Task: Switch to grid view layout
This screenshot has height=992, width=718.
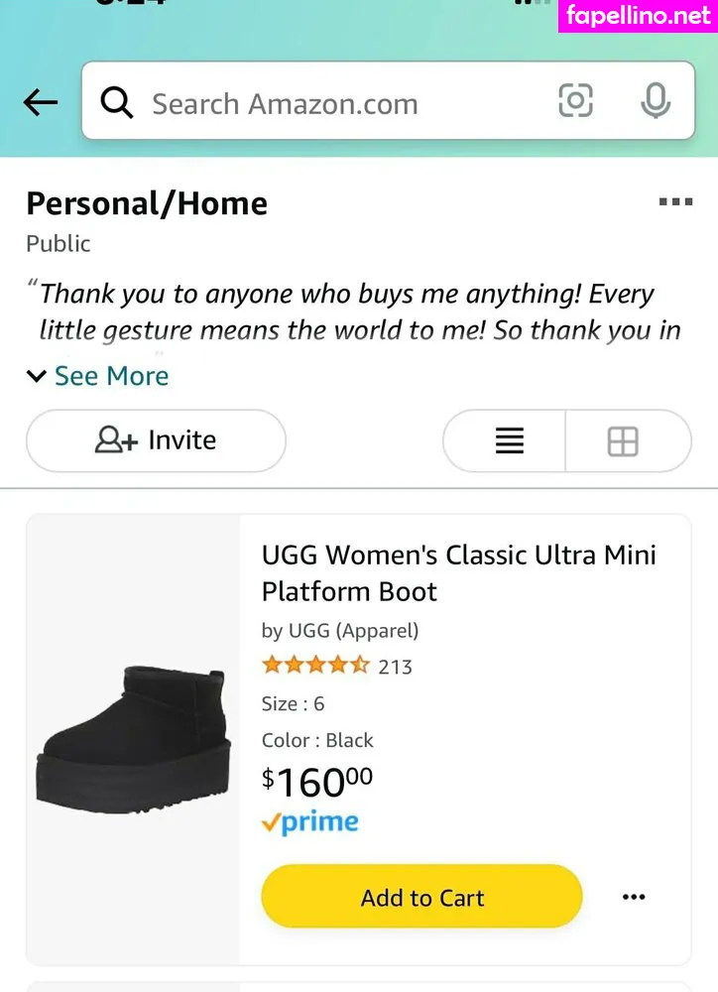Action: click(623, 440)
